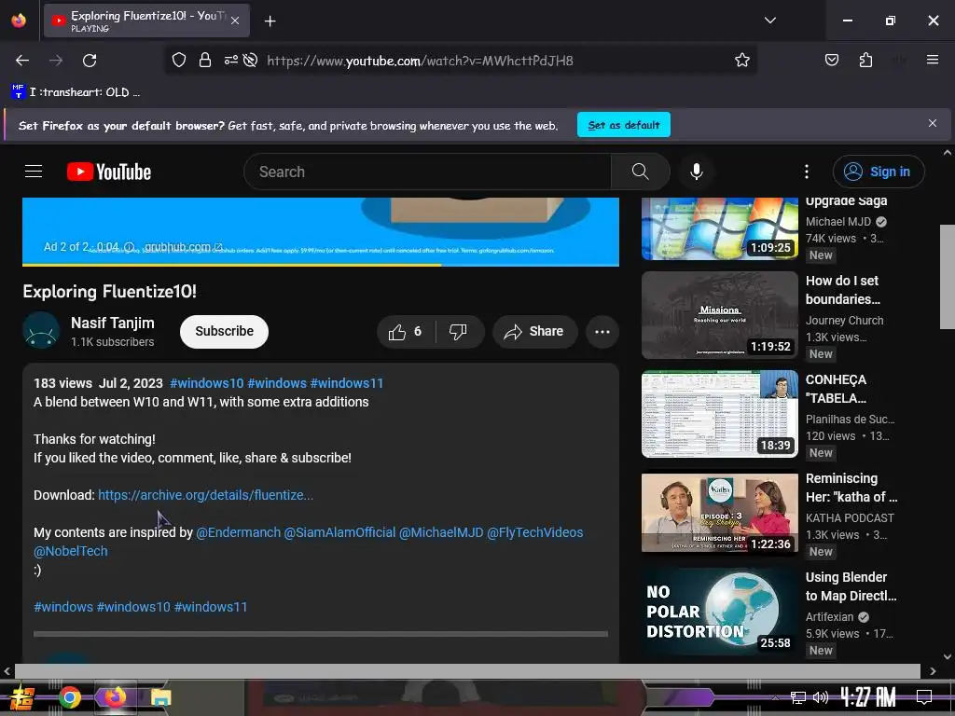The image size is (955, 716).
Task: Open the @MichaelMJD channel mention
Action: [x=441, y=532]
